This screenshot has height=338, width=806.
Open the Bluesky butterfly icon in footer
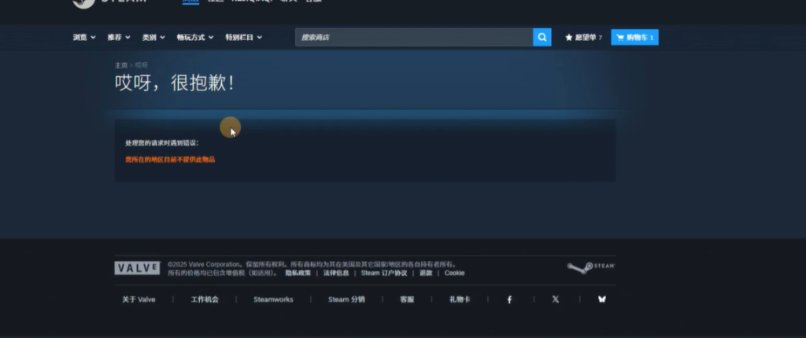(x=602, y=299)
